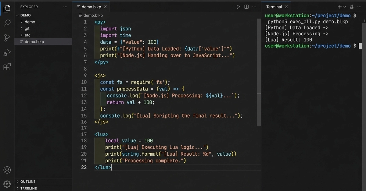Screen dimensions: 366x191
Task: Click the '[Python] Data Loaded ->' terminal output
Action: click(297, 28)
